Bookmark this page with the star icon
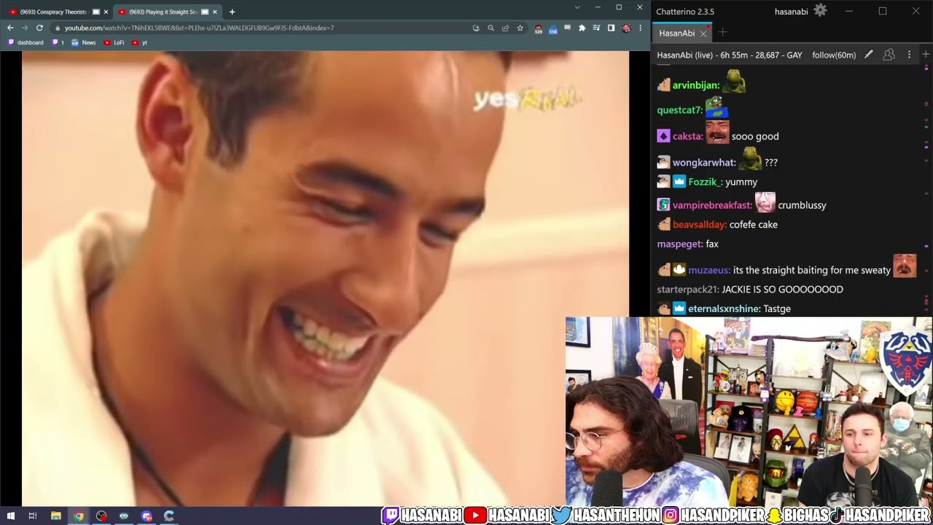 point(520,28)
